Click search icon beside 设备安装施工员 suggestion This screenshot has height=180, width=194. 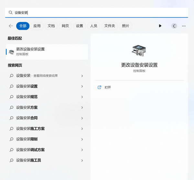[x=12, y=160]
